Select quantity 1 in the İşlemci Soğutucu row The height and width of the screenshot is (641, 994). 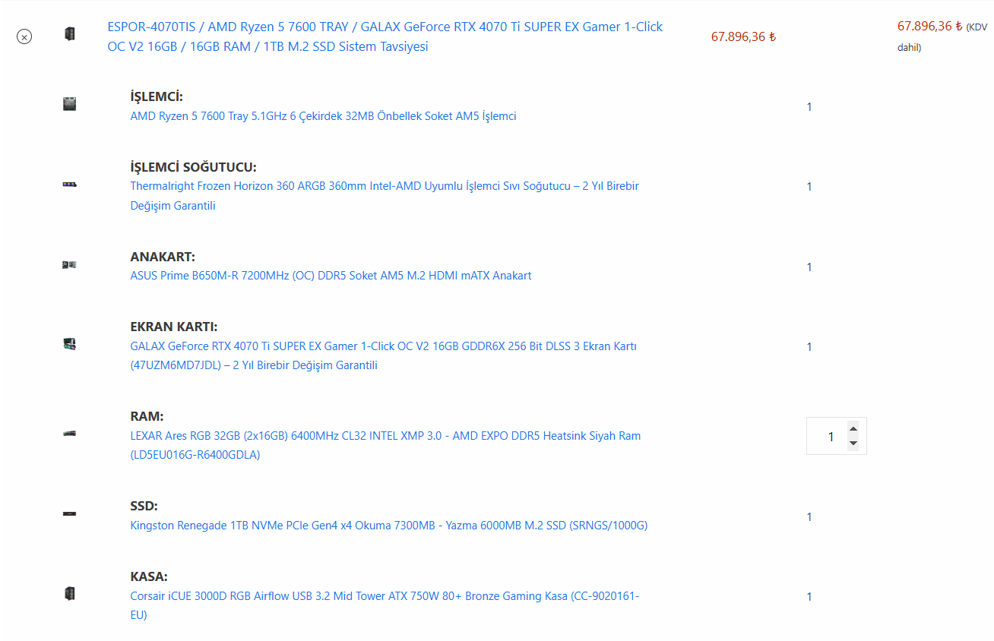[809, 187]
